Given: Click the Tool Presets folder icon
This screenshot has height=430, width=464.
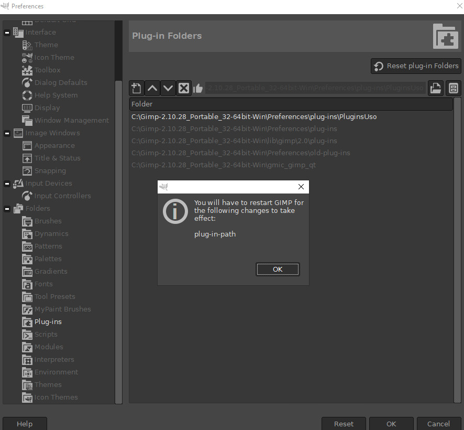Looking at the screenshot, I should [27, 297].
